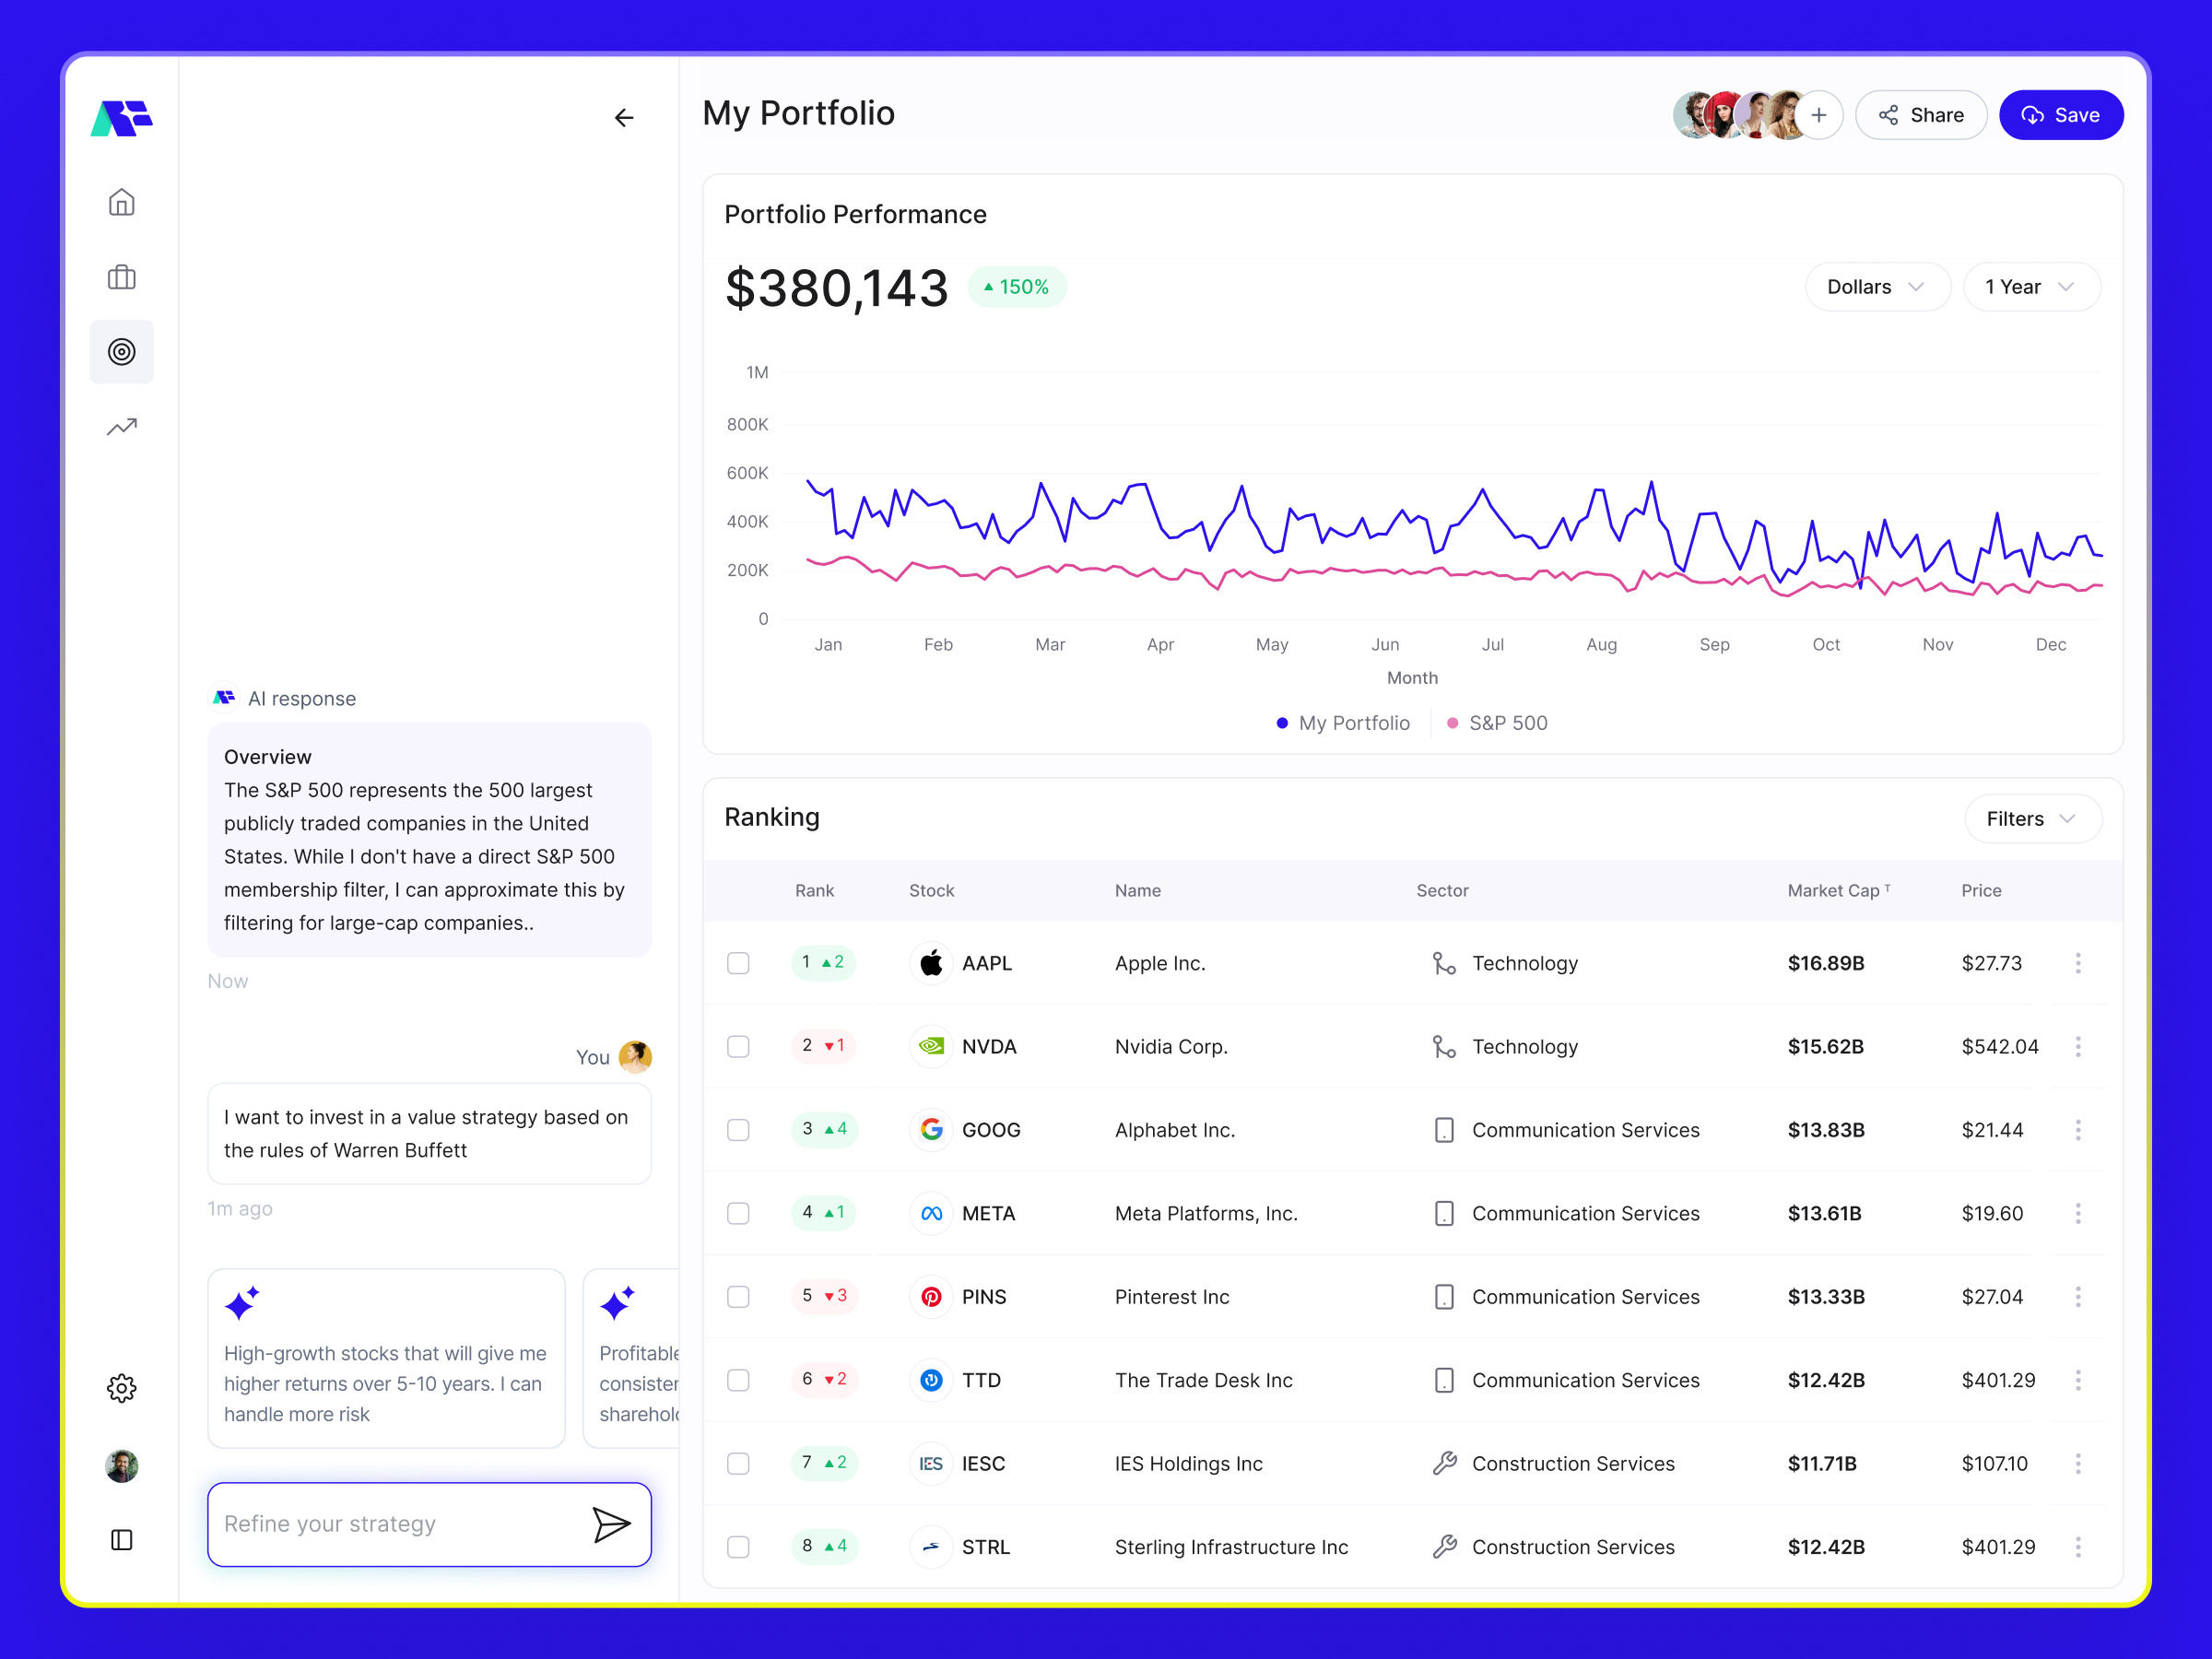This screenshot has width=2212, height=1659.
Task: Open the three-dot menu on the AAPL row
Action: (x=2078, y=963)
